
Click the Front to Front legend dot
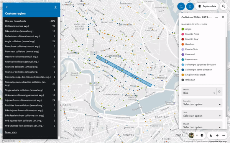(182, 34)
